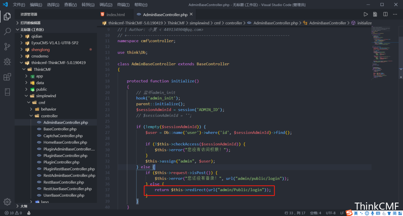Collapse the thinkcmf-ThinkCMF-5.0.190419 folder
The height and width of the screenshot is (216, 403).
pos(56,63)
